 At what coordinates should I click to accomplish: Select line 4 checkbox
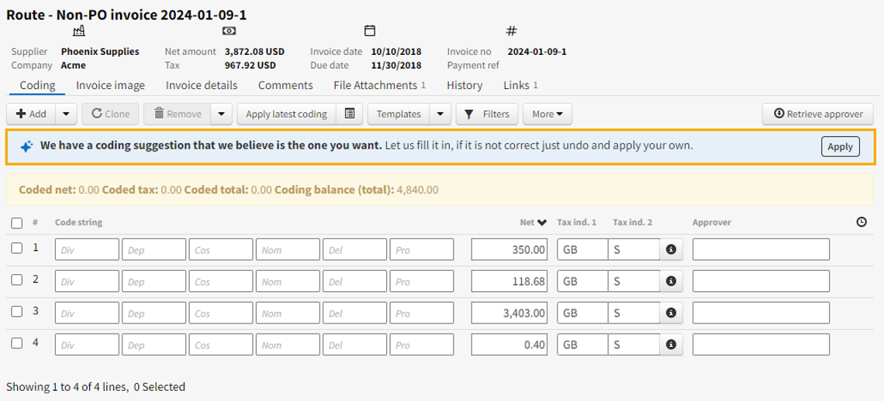click(17, 343)
